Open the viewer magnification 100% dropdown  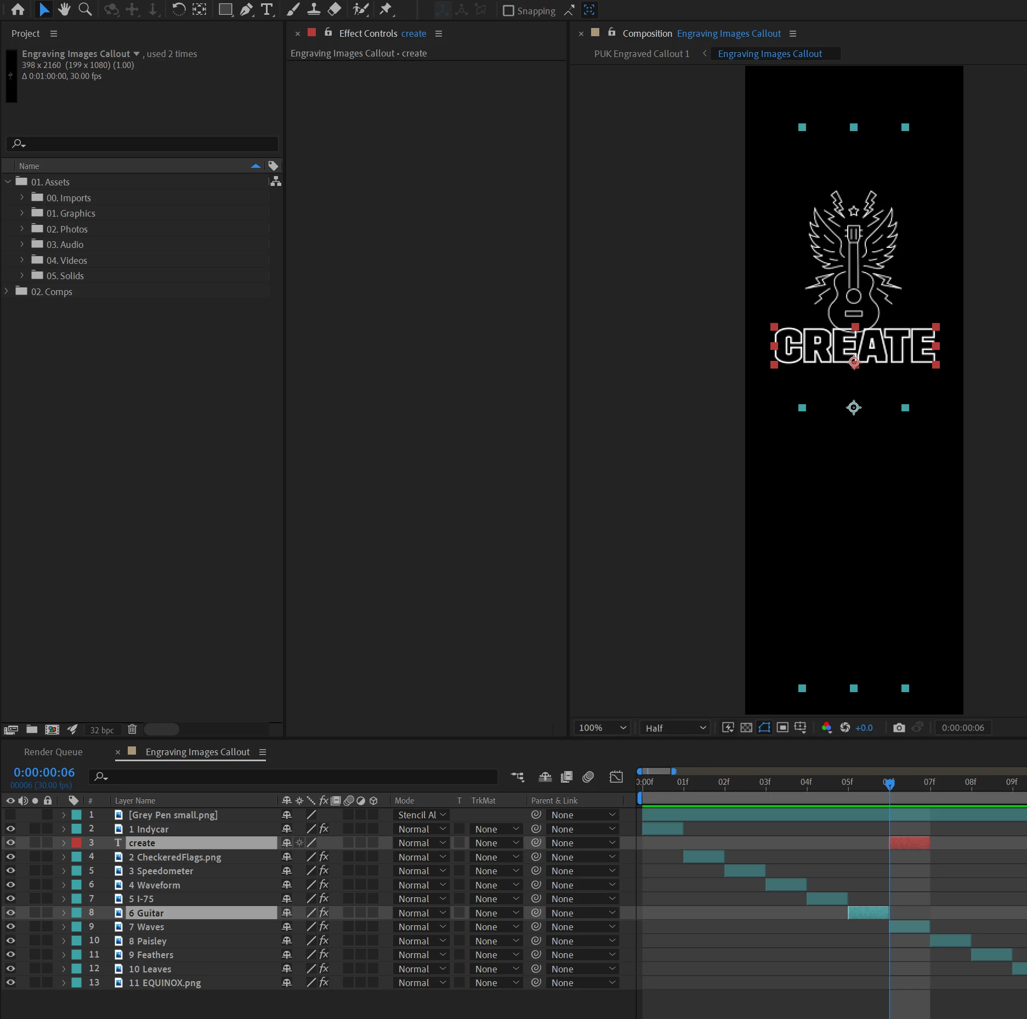click(x=603, y=728)
